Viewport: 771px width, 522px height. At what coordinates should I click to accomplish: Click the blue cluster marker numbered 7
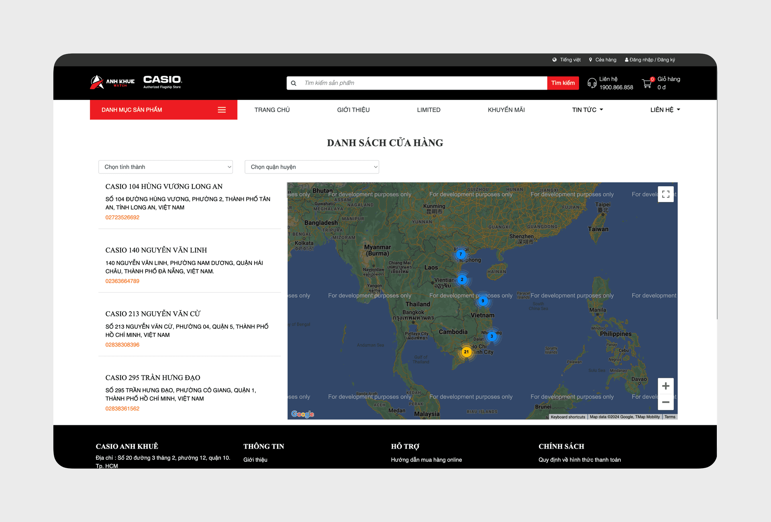461,254
